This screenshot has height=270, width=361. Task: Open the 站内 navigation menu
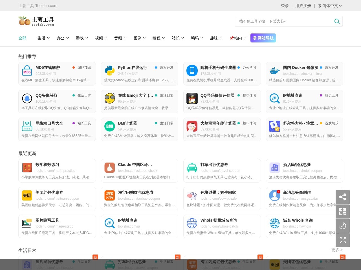[x=238, y=38]
